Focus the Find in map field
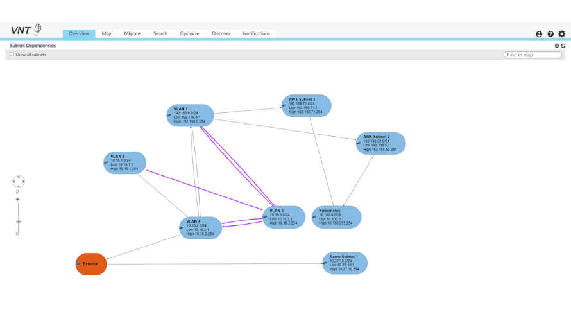571x321 pixels. [533, 55]
